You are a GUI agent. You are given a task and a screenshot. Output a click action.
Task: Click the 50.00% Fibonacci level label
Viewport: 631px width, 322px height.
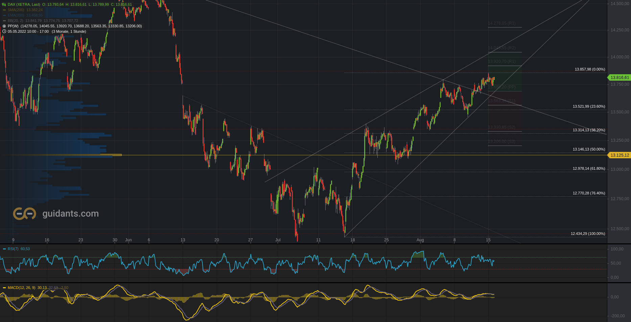coord(589,149)
